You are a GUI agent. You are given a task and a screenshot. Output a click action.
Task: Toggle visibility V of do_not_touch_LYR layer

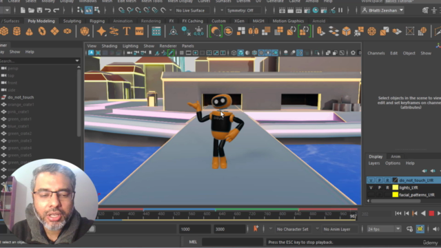[371, 180]
